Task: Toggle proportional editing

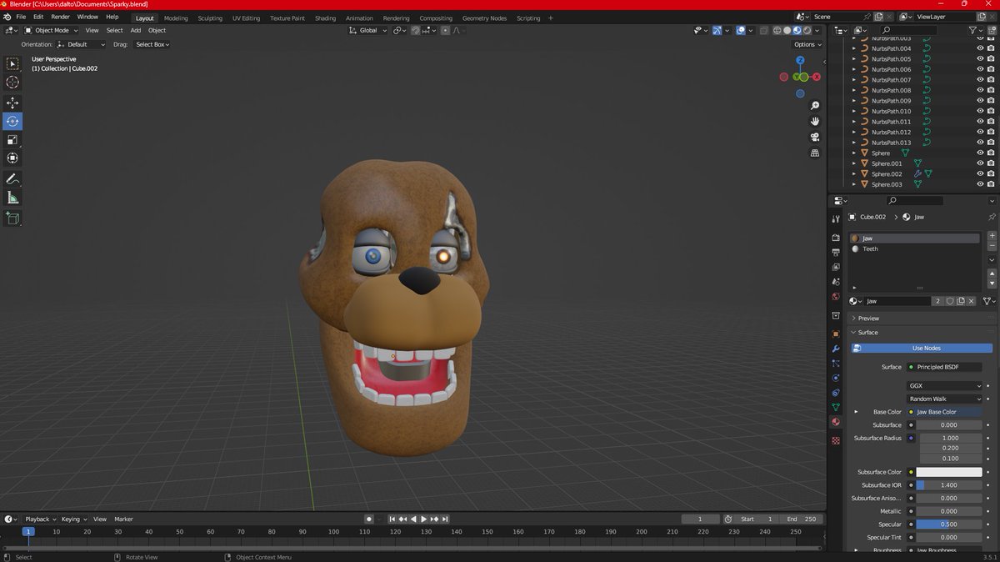Action: click(x=445, y=30)
